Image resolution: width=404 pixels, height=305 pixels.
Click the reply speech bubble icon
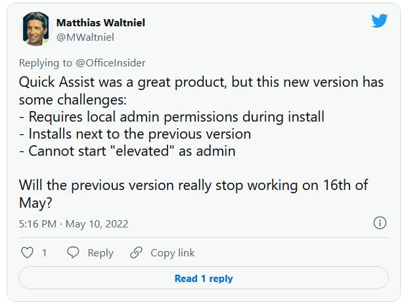pos(74,252)
